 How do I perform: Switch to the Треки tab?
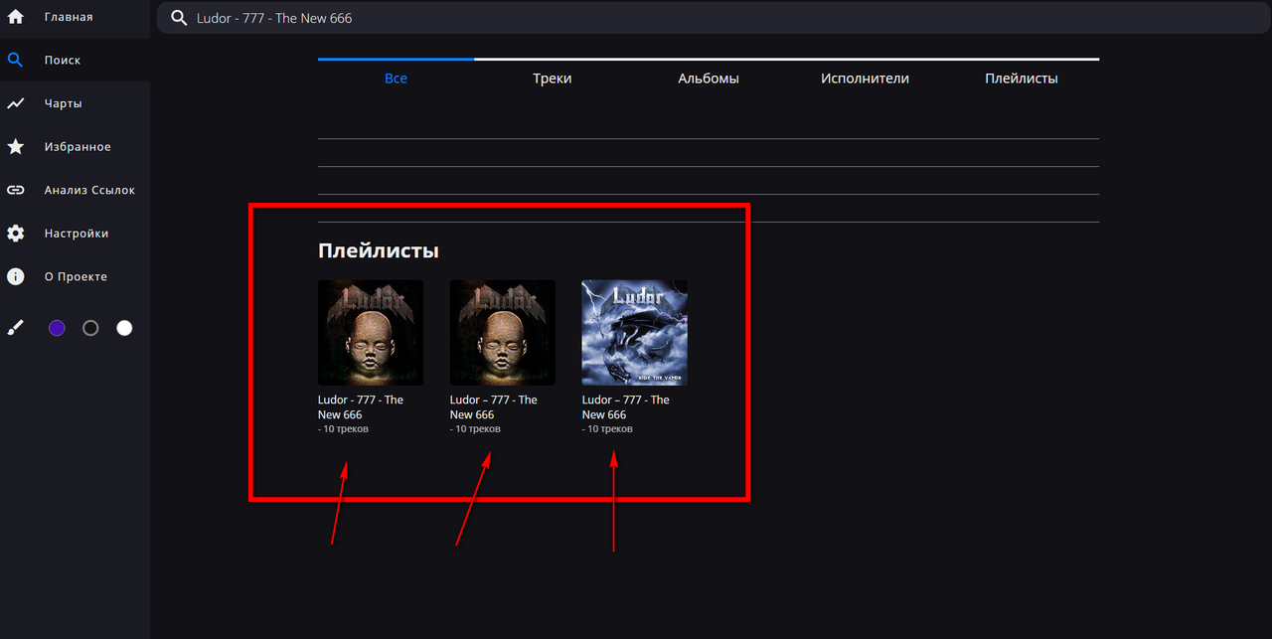(552, 79)
